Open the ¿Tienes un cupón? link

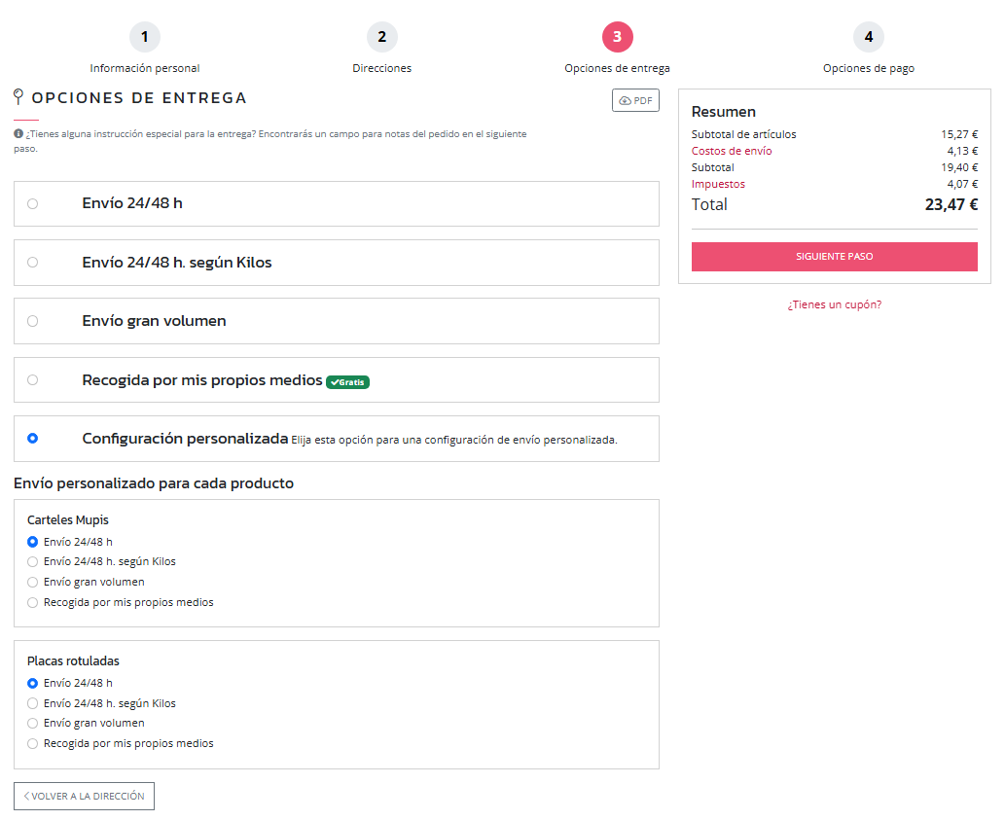834,304
